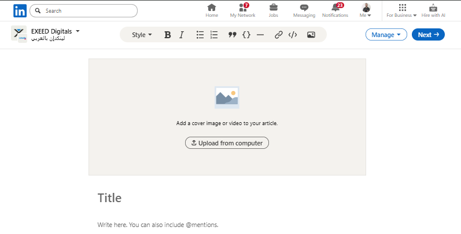Expand the Me profile menu
This screenshot has height=234, width=461.
[366, 10]
